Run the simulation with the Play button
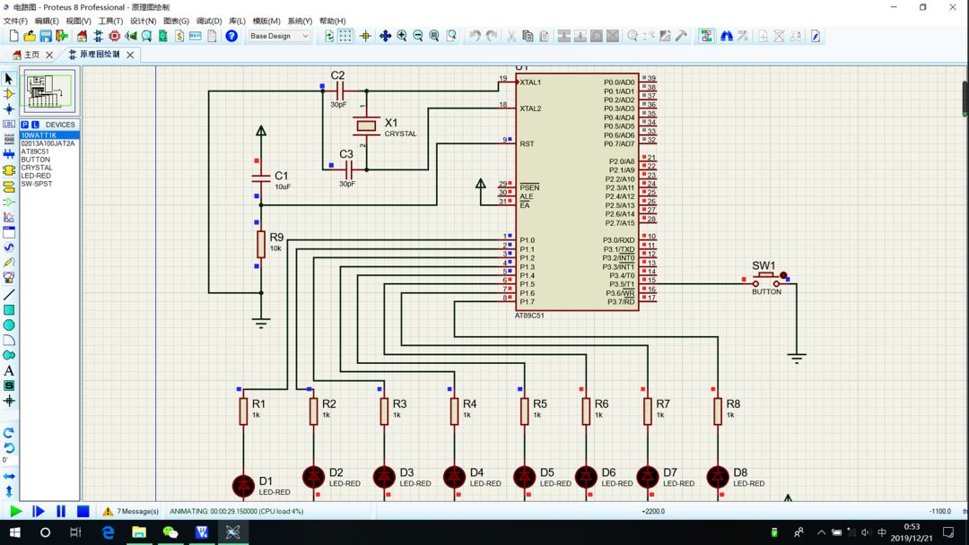 click(16, 512)
